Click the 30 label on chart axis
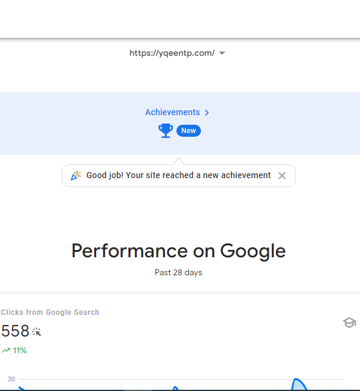 (x=11, y=379)
